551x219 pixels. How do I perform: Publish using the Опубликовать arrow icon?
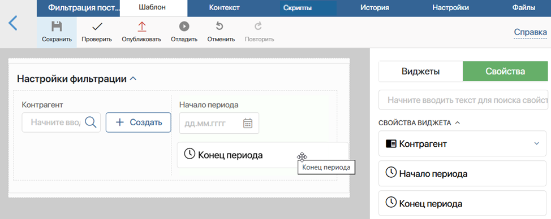click(141, 27)
